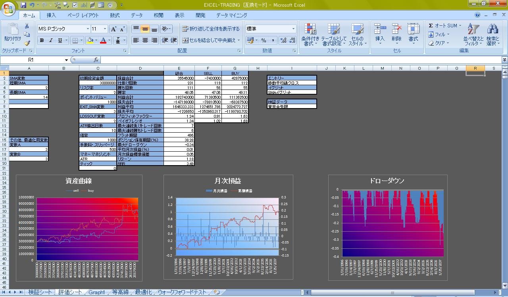Screen dimensions: 508x297
Task: Toggle Italic formatting
Action: pyautogui.click(x=51, y=40)
